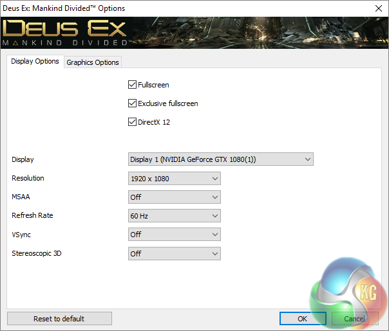Close the Options dialog window

379,8
